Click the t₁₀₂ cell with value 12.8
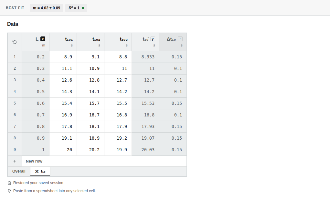 tap(90, 80)
